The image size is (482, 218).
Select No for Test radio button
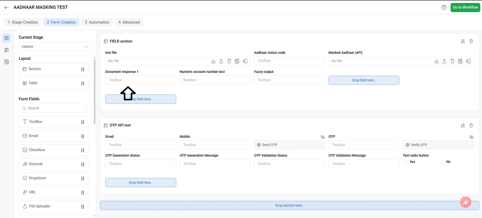(442, 162)
